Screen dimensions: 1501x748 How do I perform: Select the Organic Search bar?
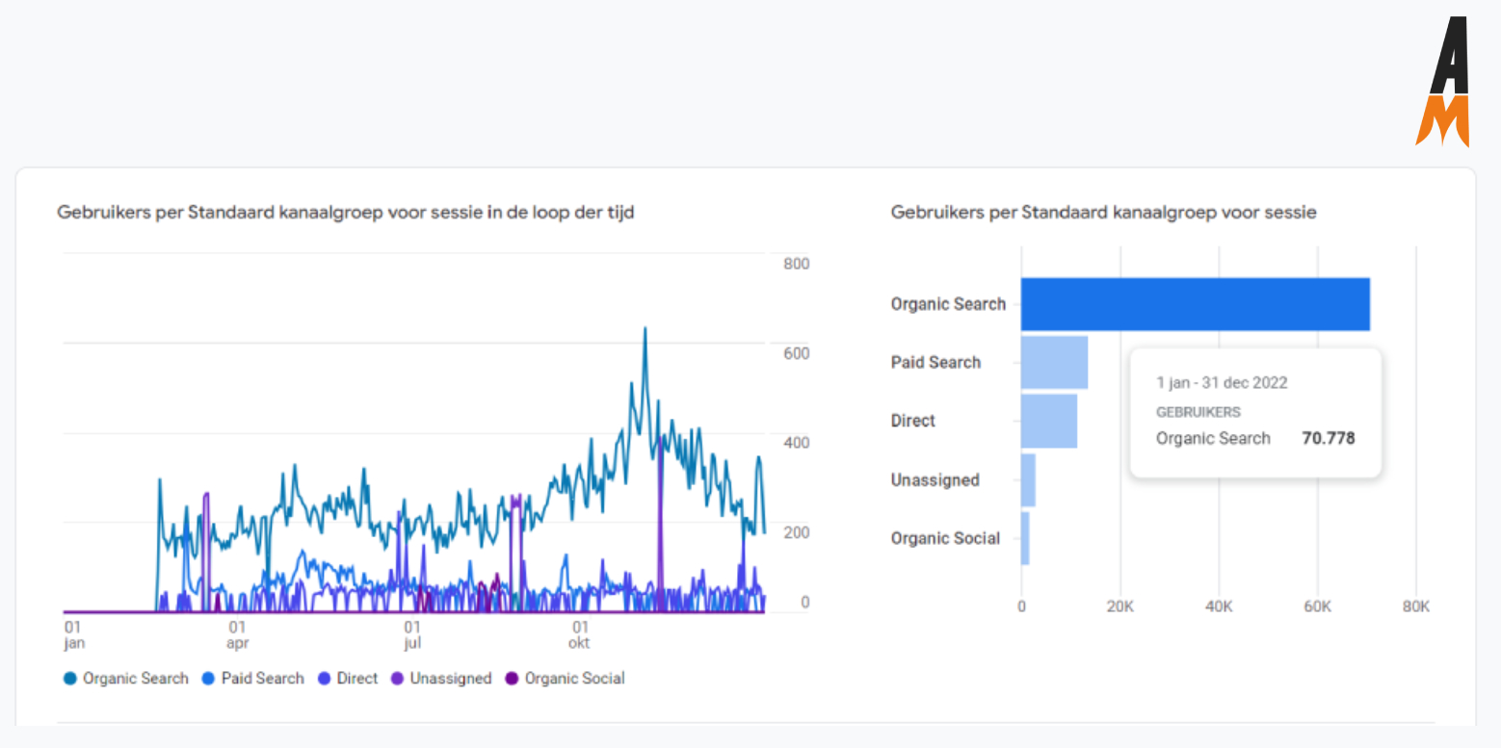tap(1196, 304)
